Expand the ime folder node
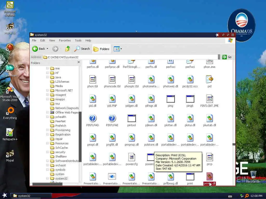Image resolution: width=266 pixels, height=199 pixels. [47, 68]
